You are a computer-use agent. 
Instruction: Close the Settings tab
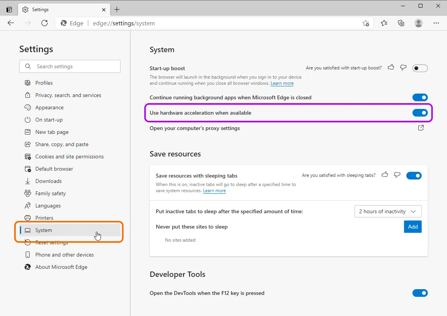pos(104,10)
